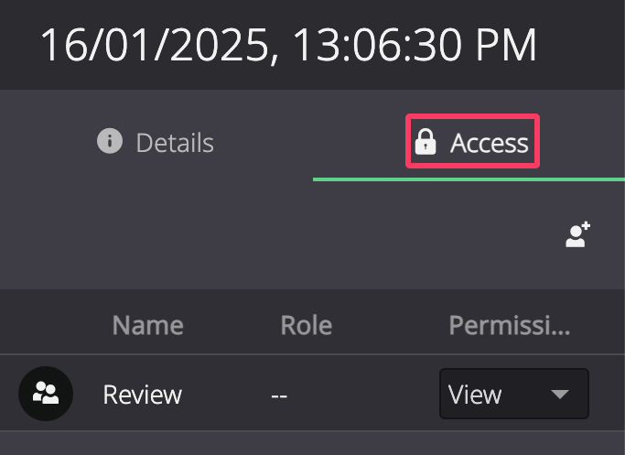Switch to the Access tab
Screen dimensions: 625x455
point(472,141)
